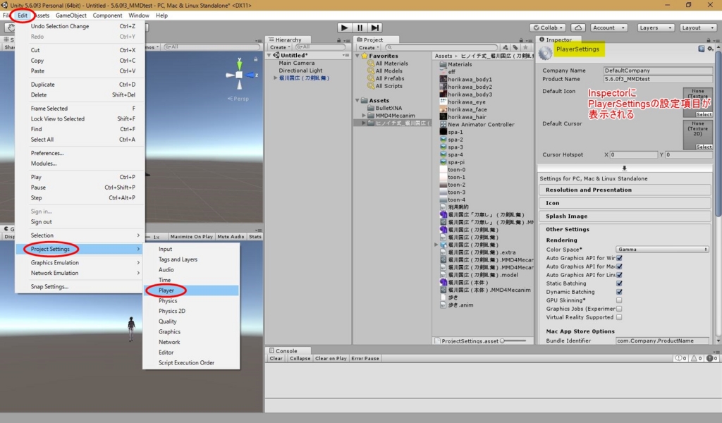Start the scene with the Play button
This screenshot has width=722, height=423.
point(344,27)
